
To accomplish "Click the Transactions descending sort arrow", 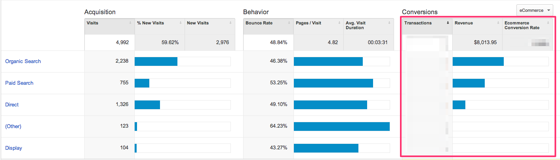I will 448,23.
